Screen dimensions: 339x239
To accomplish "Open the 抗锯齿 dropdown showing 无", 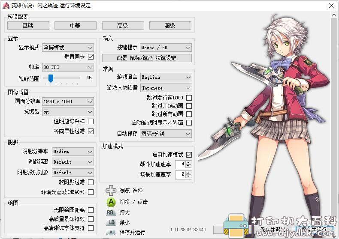I will [68, 112].
